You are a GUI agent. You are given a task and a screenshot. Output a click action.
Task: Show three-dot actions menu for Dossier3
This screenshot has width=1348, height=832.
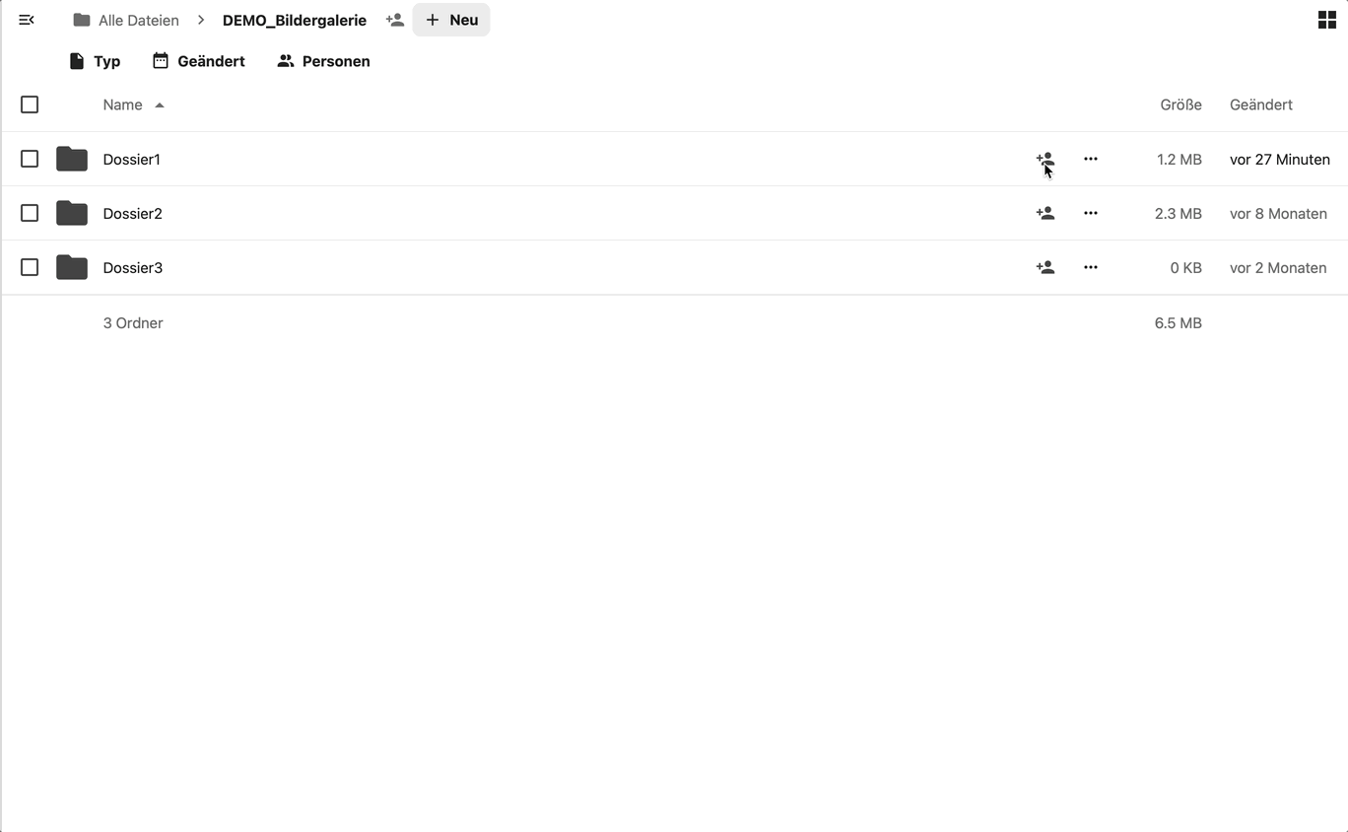[1090, 267]
